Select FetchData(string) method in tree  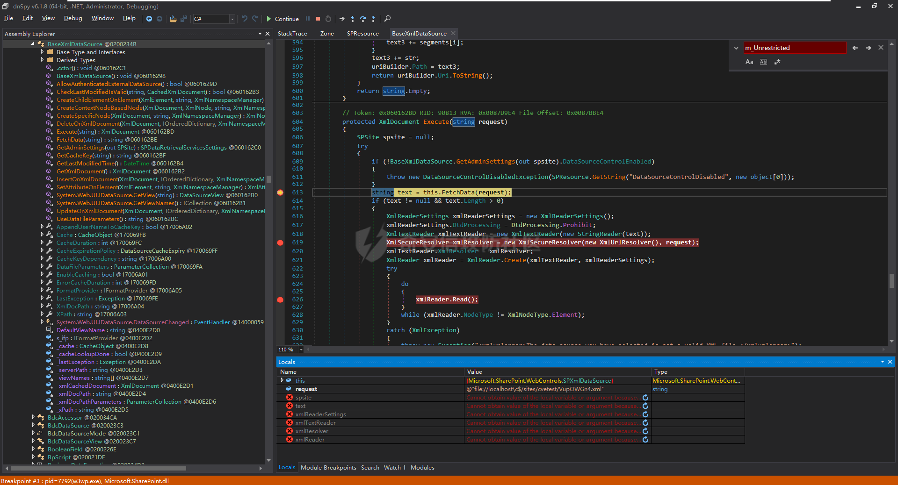[x=107, y=140]
